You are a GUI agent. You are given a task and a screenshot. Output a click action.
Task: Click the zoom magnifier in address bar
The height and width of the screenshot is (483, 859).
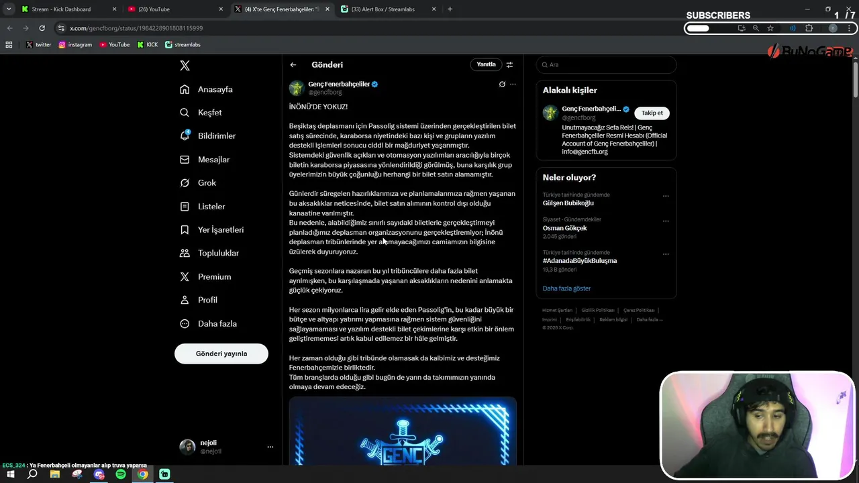pos(756,28)
